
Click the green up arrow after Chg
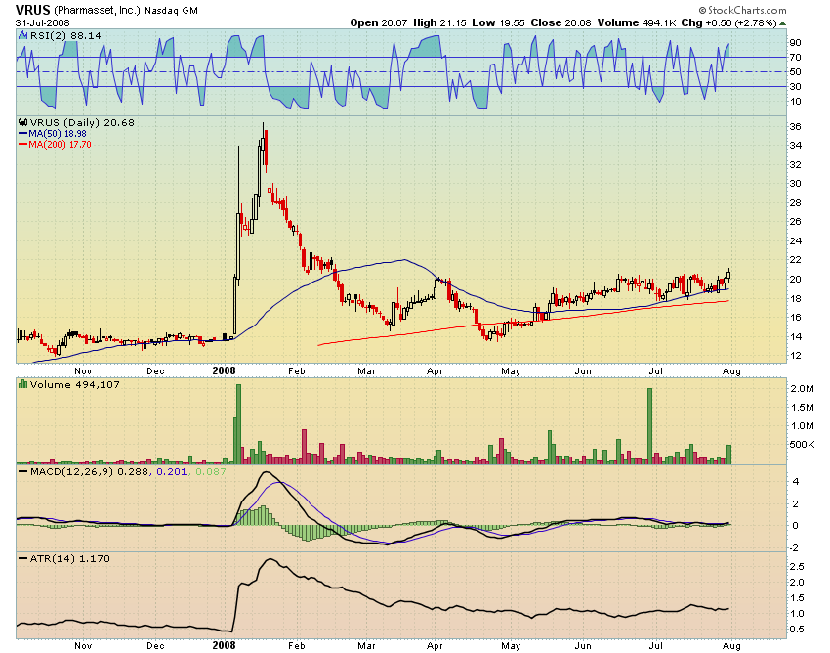pos(782,23)
